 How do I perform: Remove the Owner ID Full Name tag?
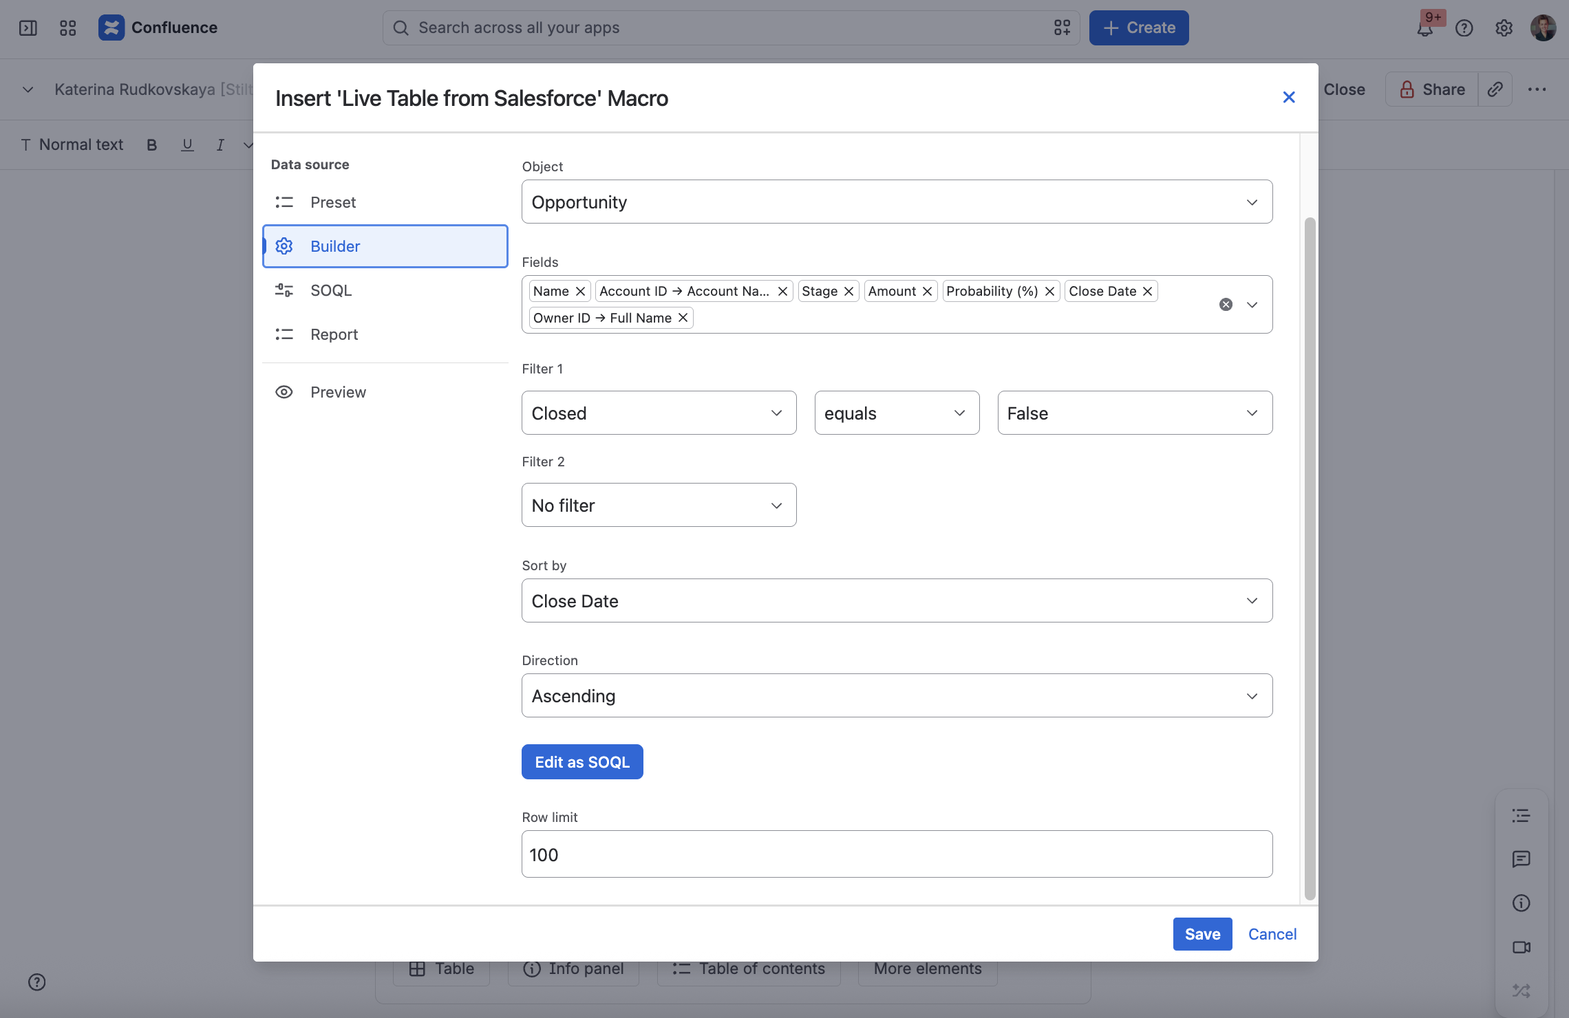click(683, 318)
